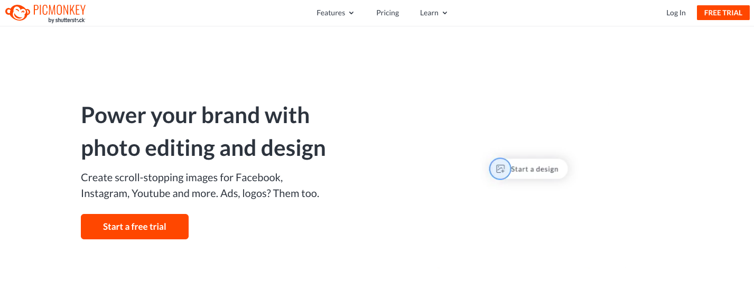Screen dimensions: 754x308
Task: Click the FREE TRIAL button in header
Action: (x=723, y=13)
